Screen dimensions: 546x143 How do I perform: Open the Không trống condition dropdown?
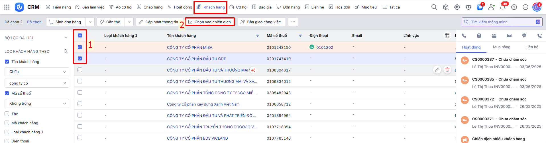click(37, 104)
